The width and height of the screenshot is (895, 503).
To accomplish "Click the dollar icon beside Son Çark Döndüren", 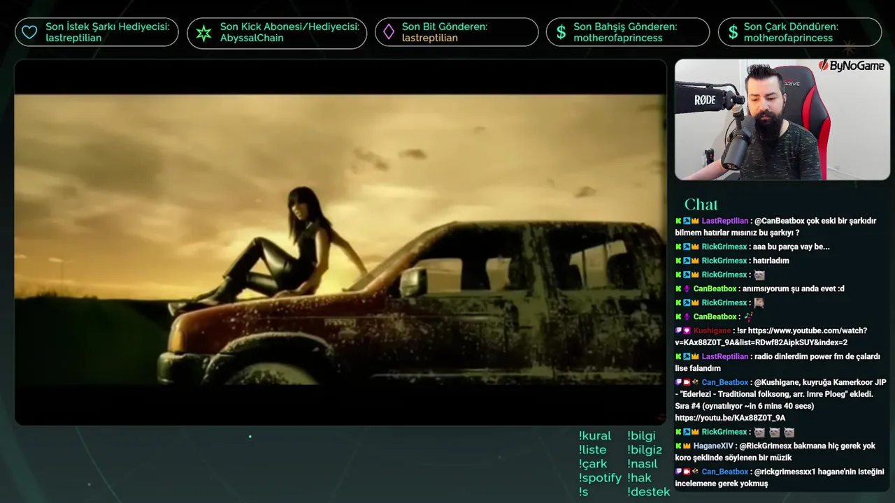I will pyautogui.click(x=733, y=32).
